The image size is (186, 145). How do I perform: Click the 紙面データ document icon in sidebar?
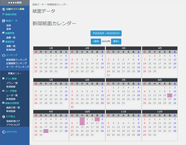click(3, 21)
